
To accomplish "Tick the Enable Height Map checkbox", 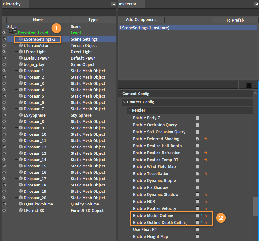I will tap(197, 237).
